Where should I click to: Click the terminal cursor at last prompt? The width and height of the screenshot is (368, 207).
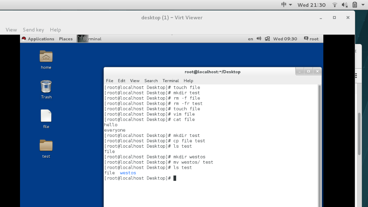[175, 178]
